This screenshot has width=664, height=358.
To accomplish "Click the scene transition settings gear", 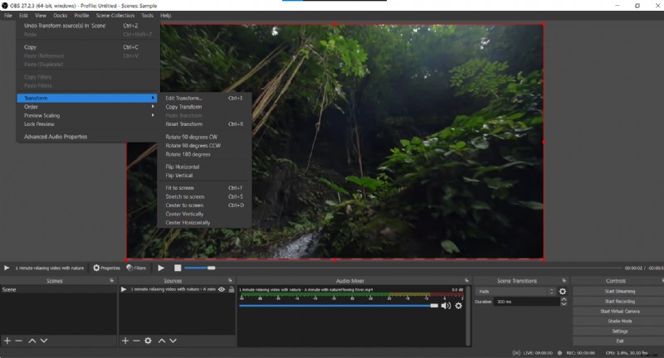I will [x=562, y=292].
